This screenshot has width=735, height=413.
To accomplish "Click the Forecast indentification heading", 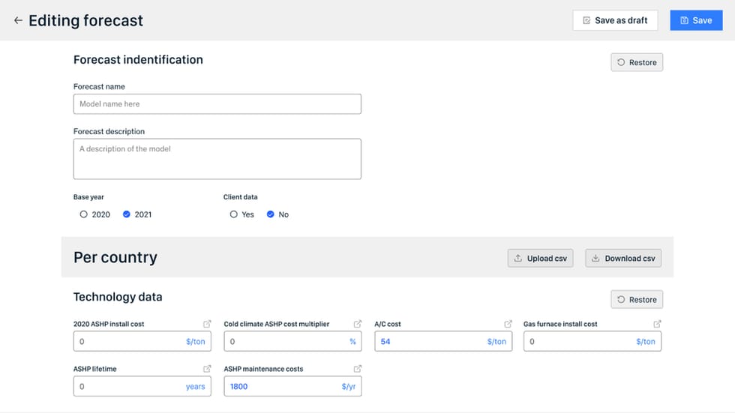I will (x=138, y=59).
